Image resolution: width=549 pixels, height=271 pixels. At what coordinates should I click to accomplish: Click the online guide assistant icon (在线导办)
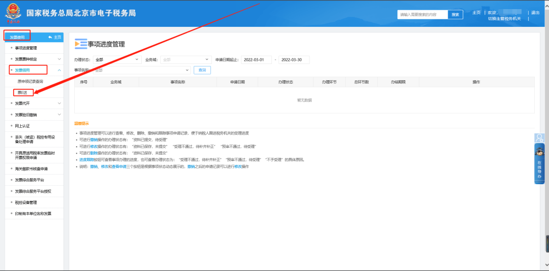pos(539,163)
